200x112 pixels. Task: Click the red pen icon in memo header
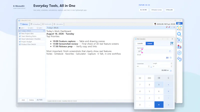[x=166, y=27]
